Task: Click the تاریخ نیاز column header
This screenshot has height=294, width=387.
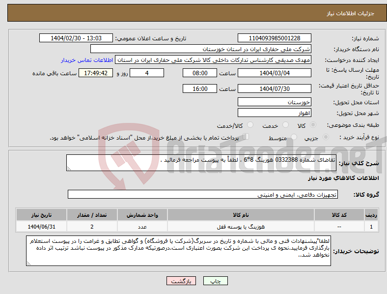Action: [41, 215]
